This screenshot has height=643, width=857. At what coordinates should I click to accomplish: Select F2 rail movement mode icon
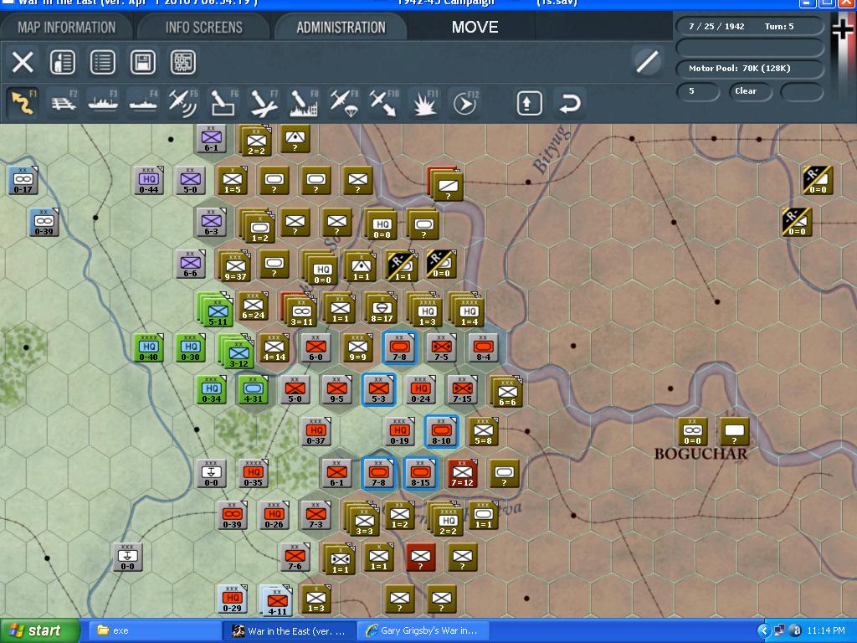(x=64, y=102)
